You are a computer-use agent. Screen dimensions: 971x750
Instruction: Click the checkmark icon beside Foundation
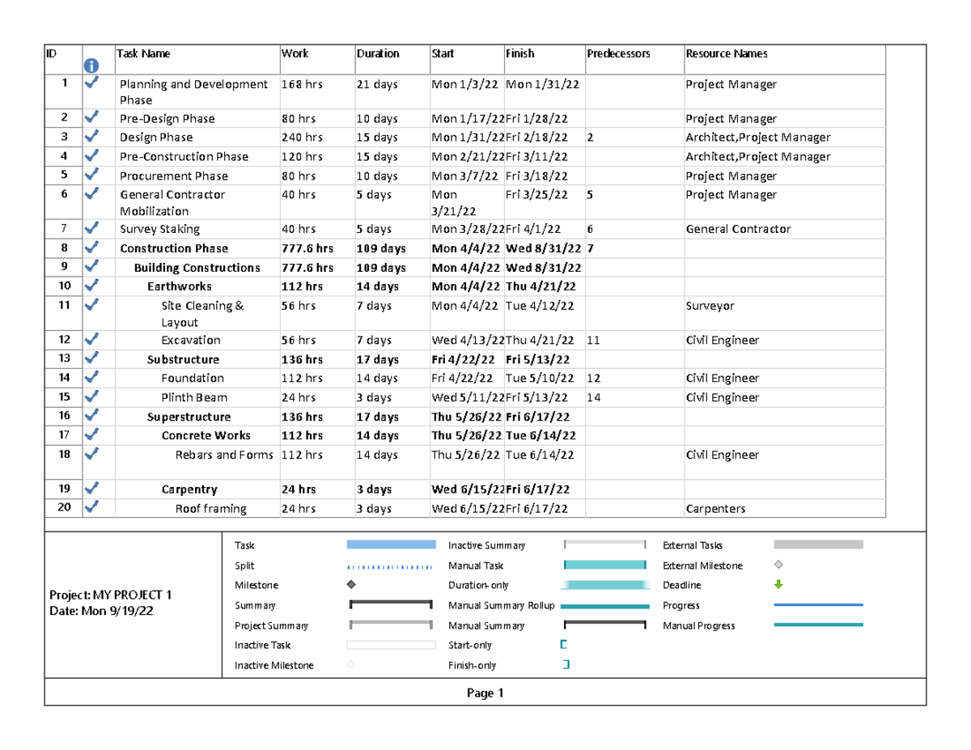[91, 377]
